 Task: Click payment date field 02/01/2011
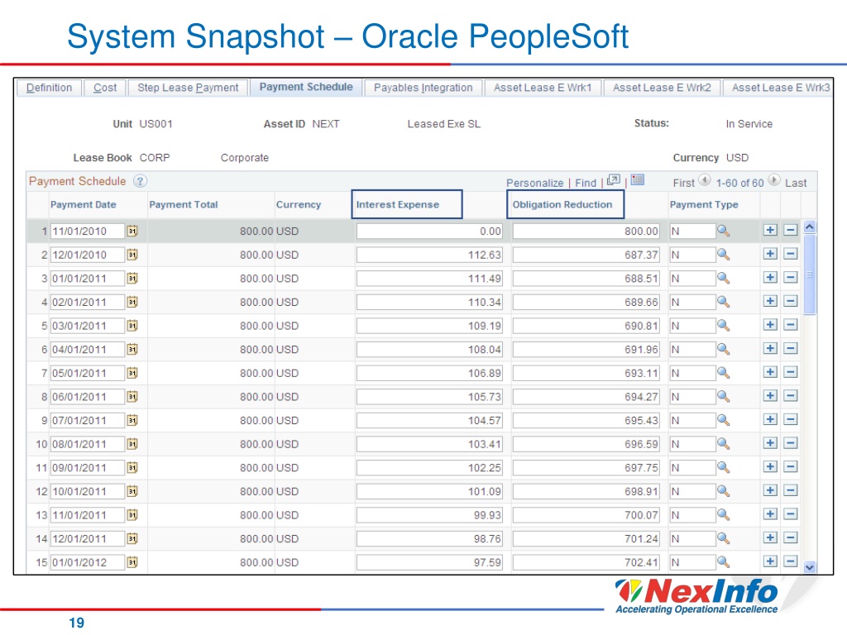[x=88, y=302]
